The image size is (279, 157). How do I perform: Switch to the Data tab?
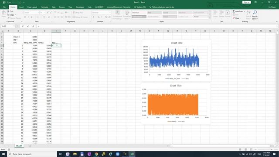pos(54,7)
